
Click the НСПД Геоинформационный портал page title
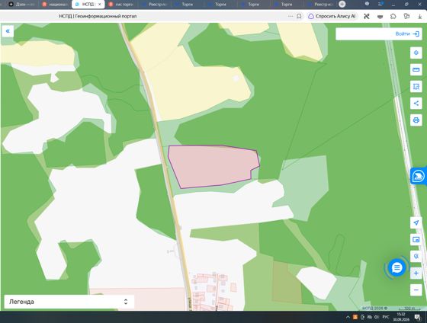(x=98, y=16)
